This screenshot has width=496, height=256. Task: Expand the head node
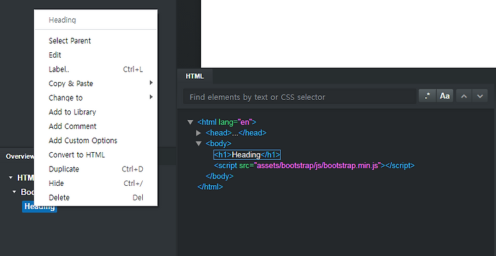[x=198, y=133]
